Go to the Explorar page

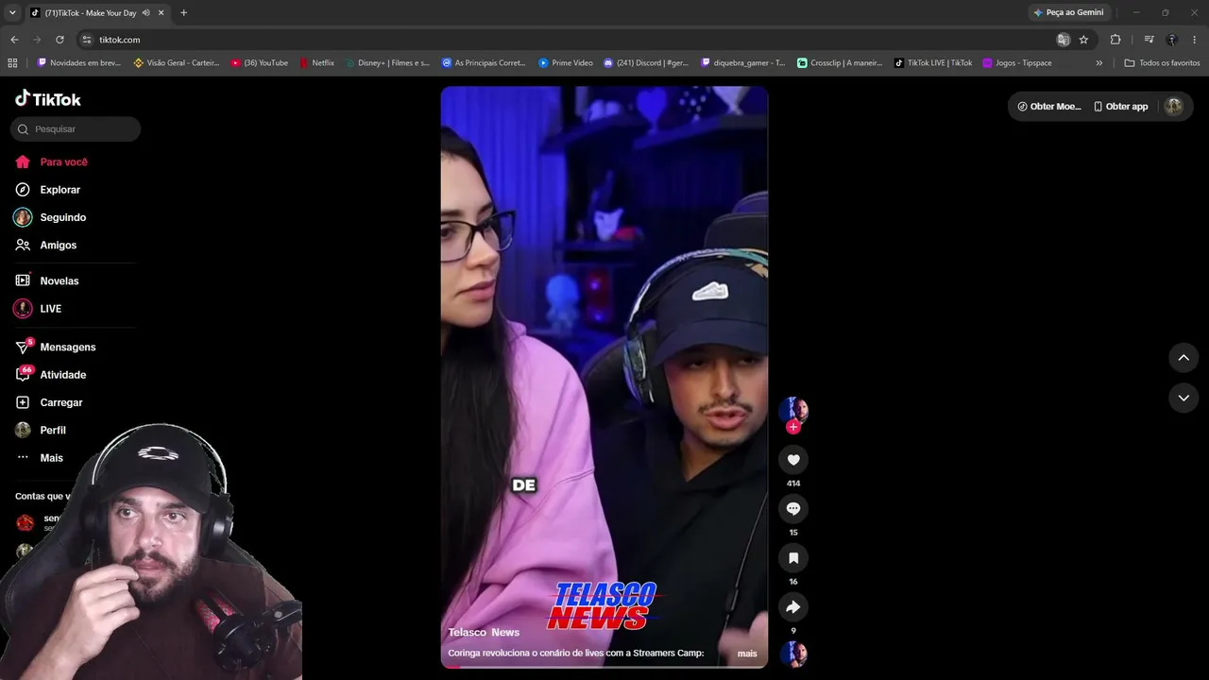[x=48, y=190]
